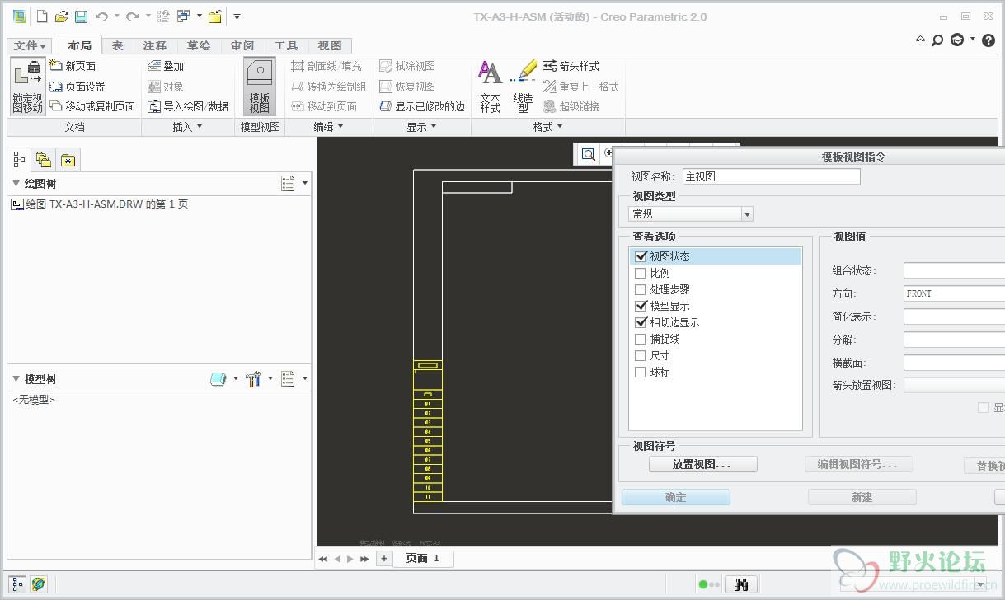The image size is (1005, 600).
Task: Select 导入绘图/数据 import command
Action: coord(188,106)
